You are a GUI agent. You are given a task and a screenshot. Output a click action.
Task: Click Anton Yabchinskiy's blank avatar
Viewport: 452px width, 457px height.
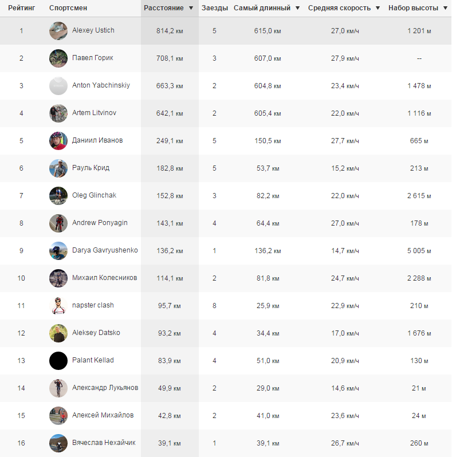coord(58,86)
